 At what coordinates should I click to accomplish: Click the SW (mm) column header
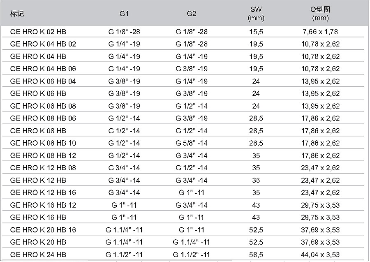pos(256,14)
